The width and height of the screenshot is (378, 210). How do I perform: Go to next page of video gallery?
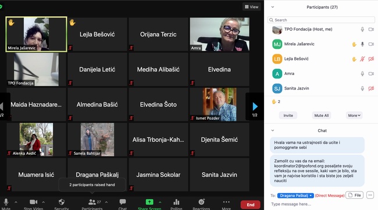tap(255, 106)
